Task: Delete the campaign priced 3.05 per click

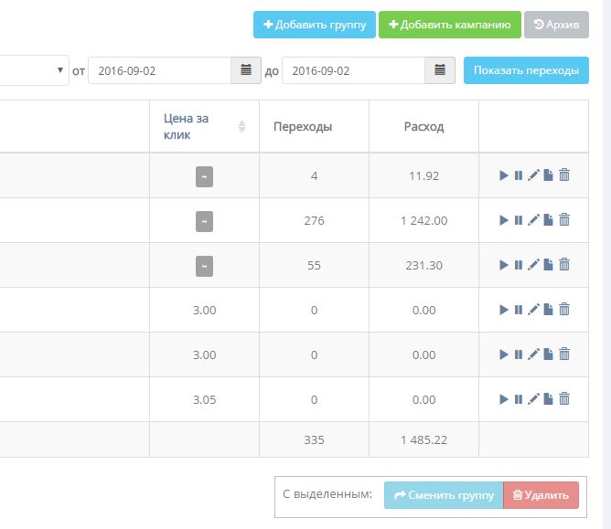Action: [x=564, y=399]
